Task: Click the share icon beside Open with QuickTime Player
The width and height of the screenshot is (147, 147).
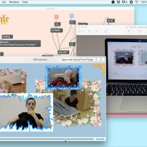Action: coord(101,60)
